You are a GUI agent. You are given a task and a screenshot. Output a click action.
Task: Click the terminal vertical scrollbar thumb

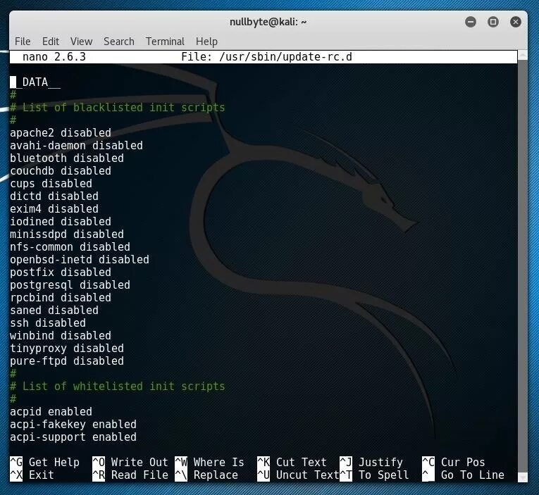click(523, 265)
